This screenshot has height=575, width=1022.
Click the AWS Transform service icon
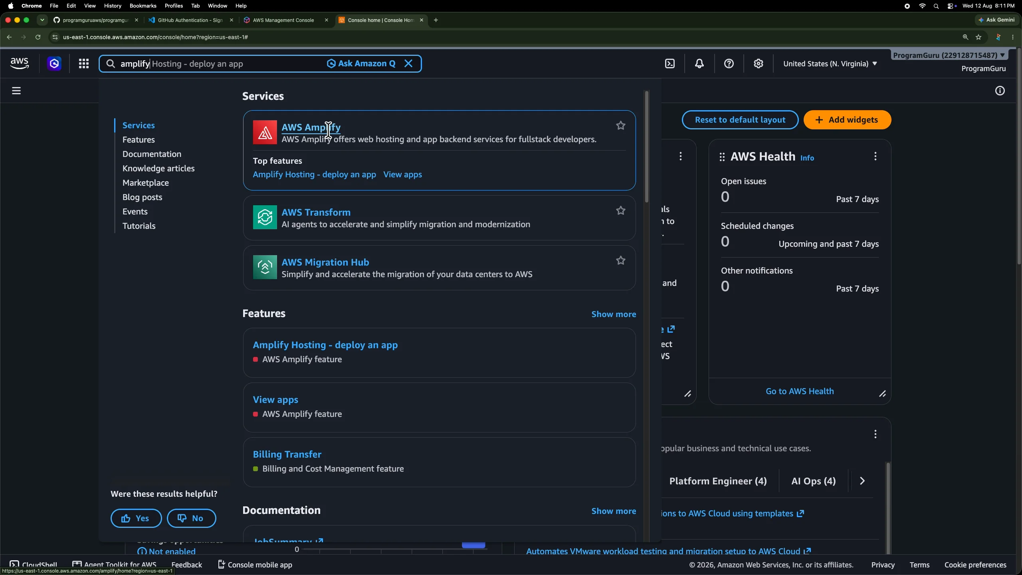[265, 217]
